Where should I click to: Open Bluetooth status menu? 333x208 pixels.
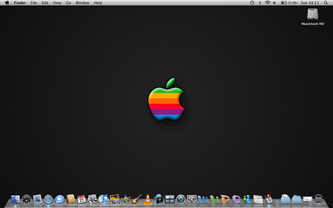pos(260,3)
